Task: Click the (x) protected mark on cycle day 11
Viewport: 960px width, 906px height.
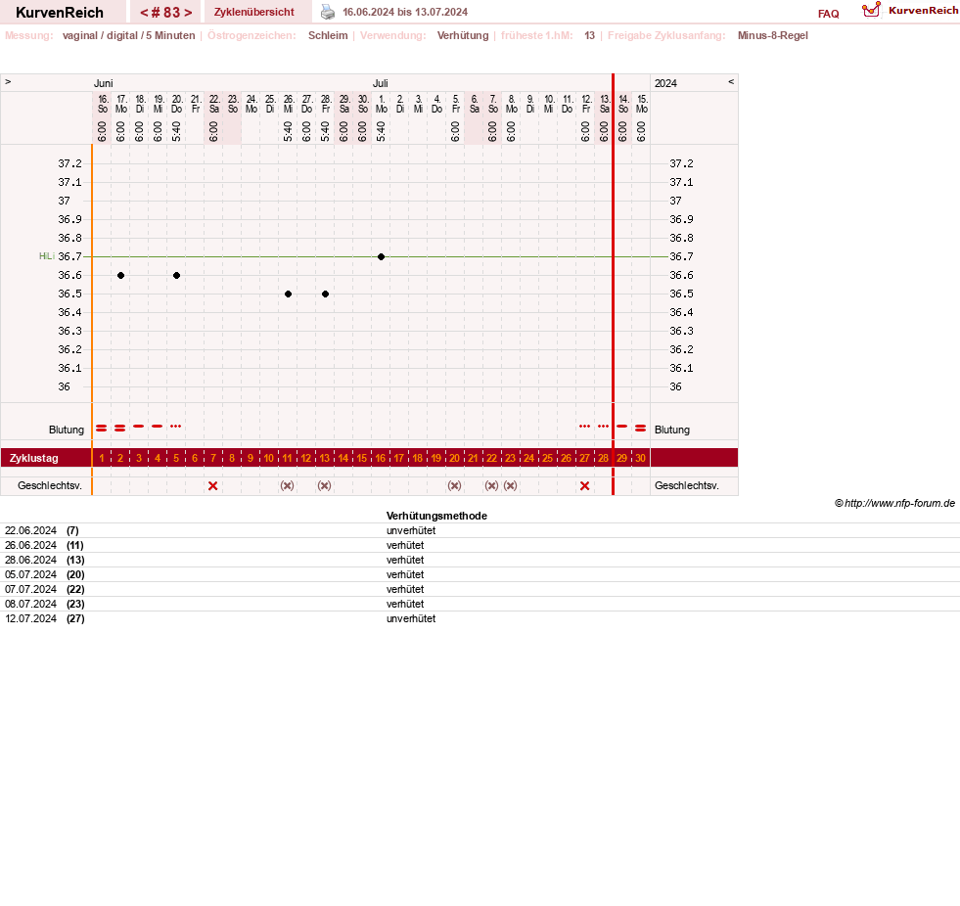Action: [x=287, y=485]
